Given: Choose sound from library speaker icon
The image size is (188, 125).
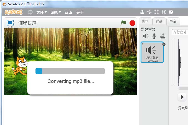Looking at the screenshot, I should (146, 36).
